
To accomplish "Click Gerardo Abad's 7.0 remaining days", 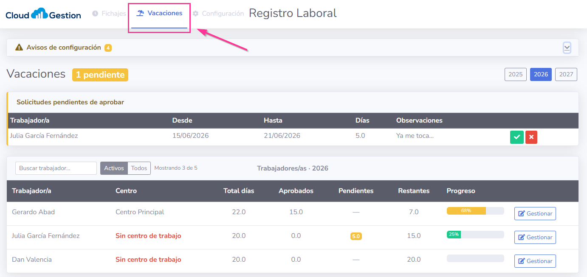I will pos(414,212).
